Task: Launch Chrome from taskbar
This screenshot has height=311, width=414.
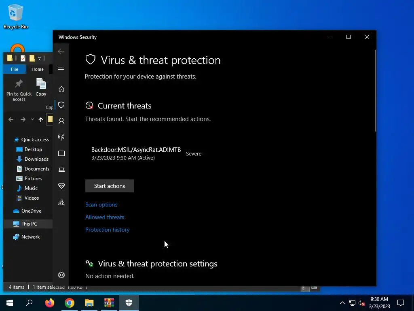Action: pyautogui.click(x=70, y=303)
